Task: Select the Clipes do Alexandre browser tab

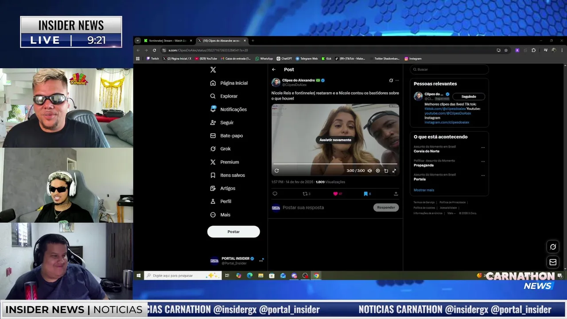Action: [x=221, y=41]
